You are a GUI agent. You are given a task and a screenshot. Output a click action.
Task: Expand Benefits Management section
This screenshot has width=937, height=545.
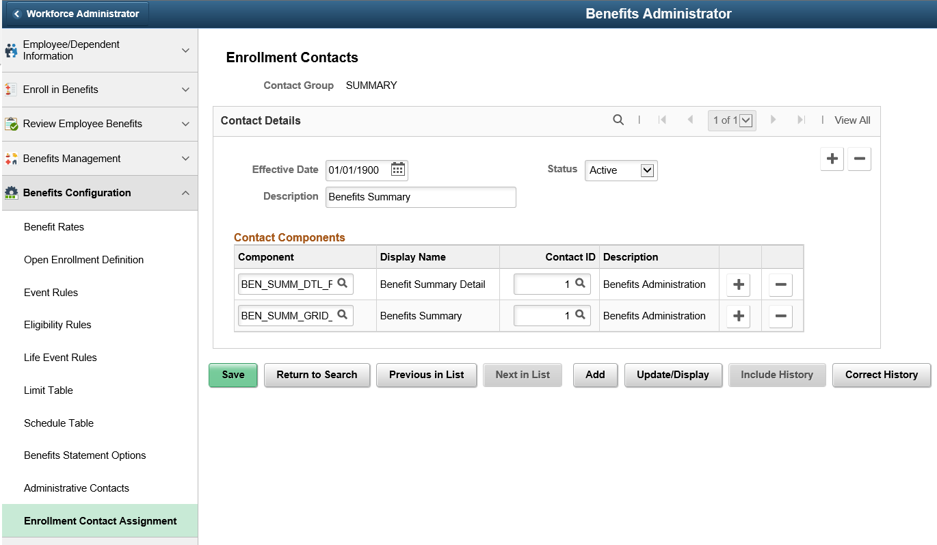coord(185,159)
